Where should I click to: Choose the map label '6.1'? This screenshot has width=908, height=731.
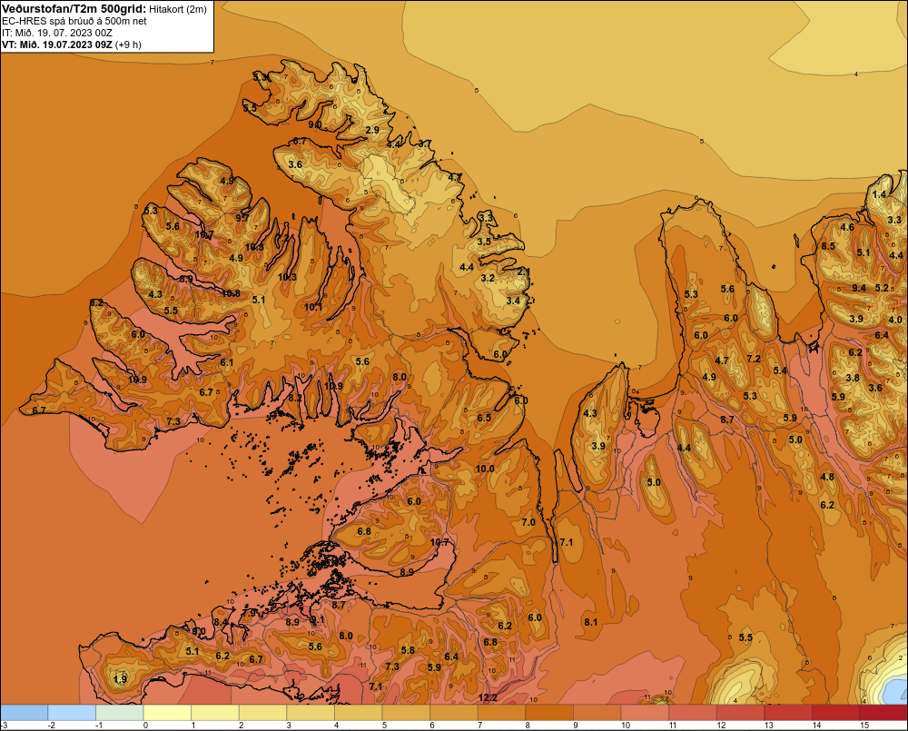point(226,362)
